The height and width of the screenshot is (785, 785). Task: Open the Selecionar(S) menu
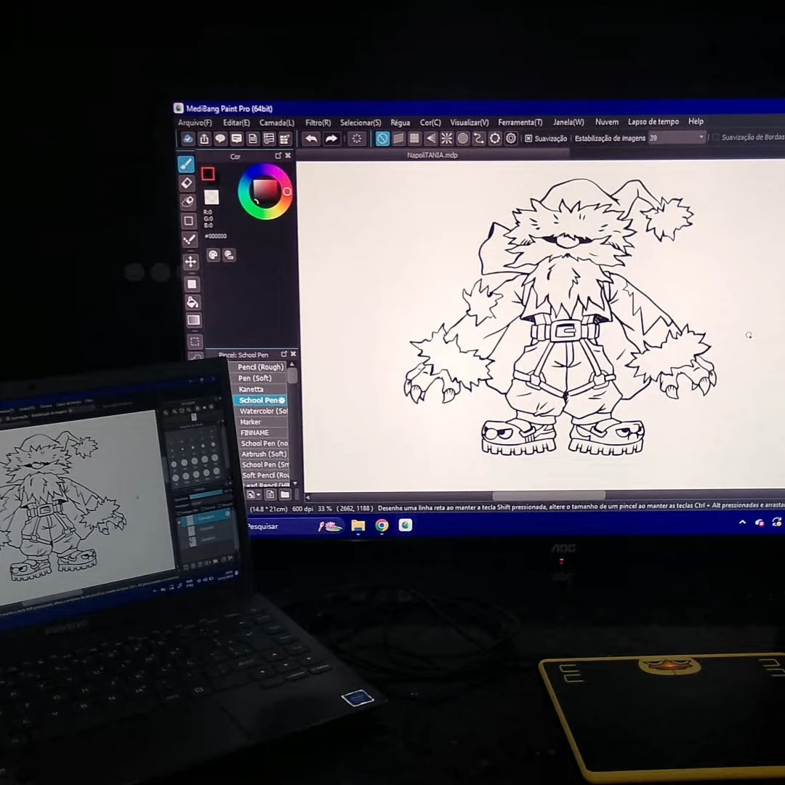pos(361,123)
